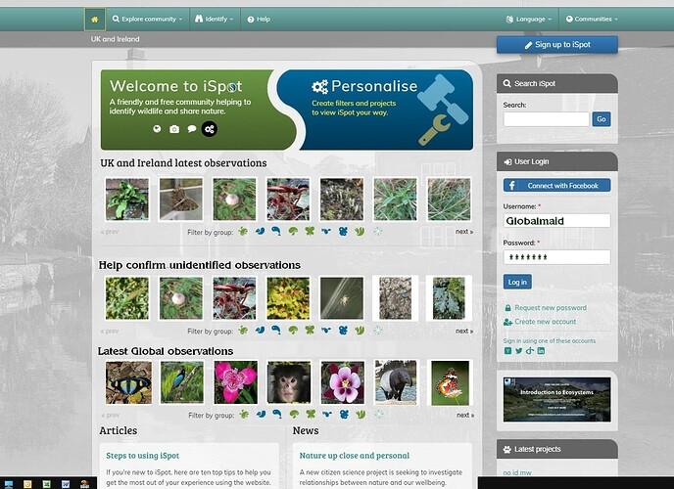
Task: Click next in Latest Global observations
Action: [x=465, y=415]
